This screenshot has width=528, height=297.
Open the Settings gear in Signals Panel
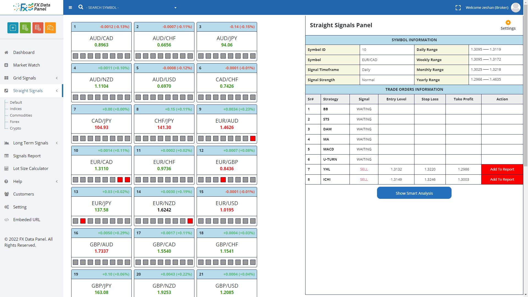click(x=508, y=25)
